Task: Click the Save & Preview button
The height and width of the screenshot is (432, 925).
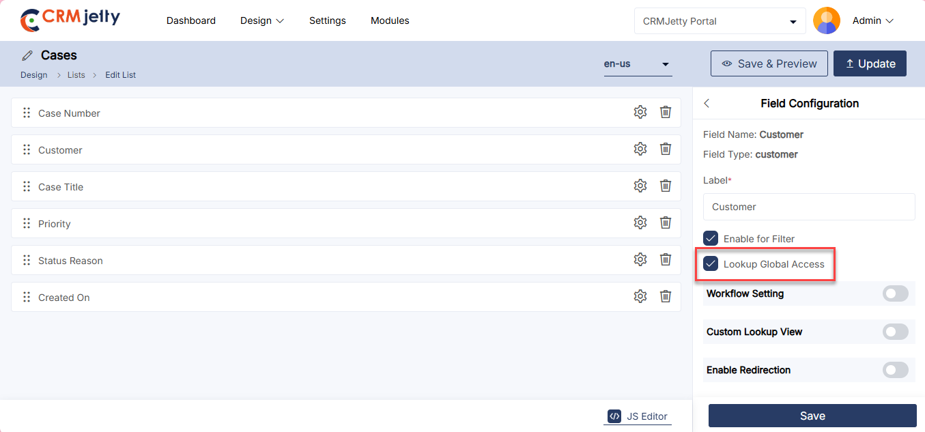Action: (x=769, y=63)
